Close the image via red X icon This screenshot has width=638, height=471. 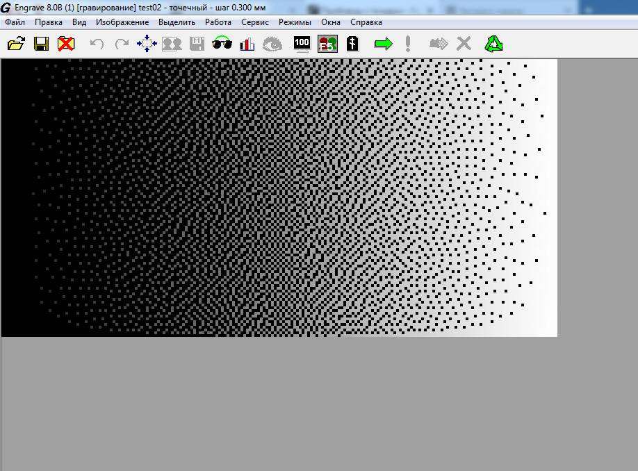tap(67, 43)
